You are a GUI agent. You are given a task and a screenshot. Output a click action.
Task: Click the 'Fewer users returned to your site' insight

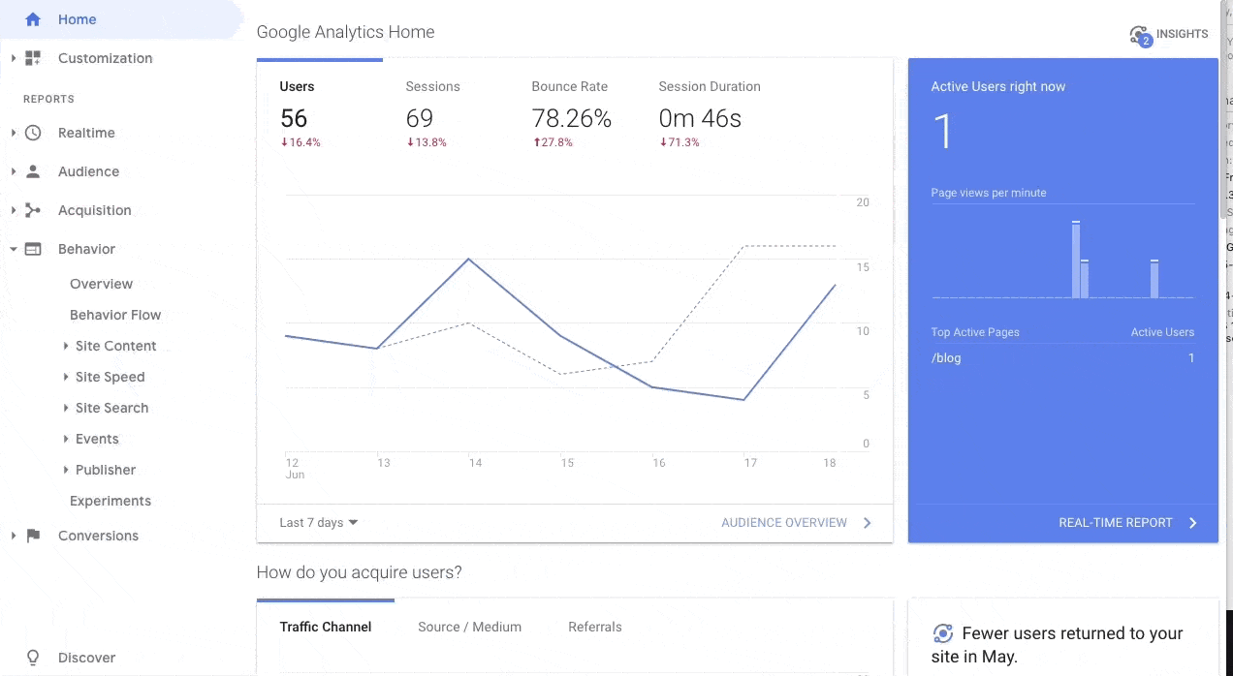(1059, 645)
